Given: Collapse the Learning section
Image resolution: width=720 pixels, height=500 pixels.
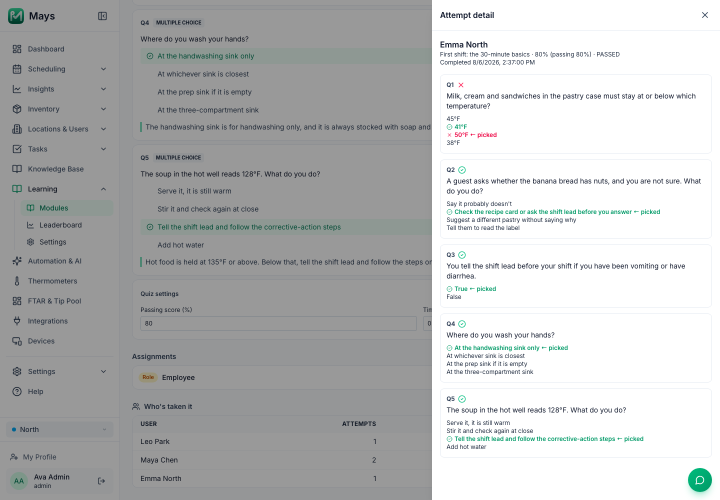Looking at the screenshot, I should 59,189.
